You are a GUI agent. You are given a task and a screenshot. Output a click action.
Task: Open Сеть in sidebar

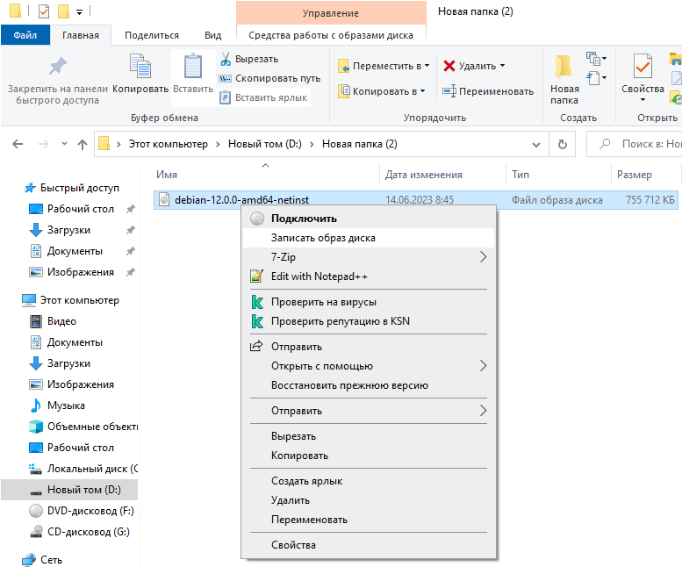tap(43, 560)
